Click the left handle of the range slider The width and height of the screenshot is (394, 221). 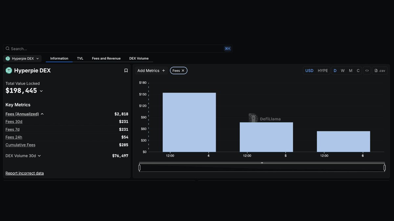tap(140, 168)
